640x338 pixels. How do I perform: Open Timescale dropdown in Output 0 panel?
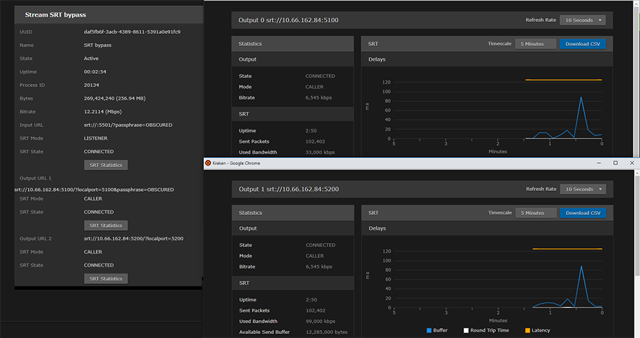coord(535,44)
